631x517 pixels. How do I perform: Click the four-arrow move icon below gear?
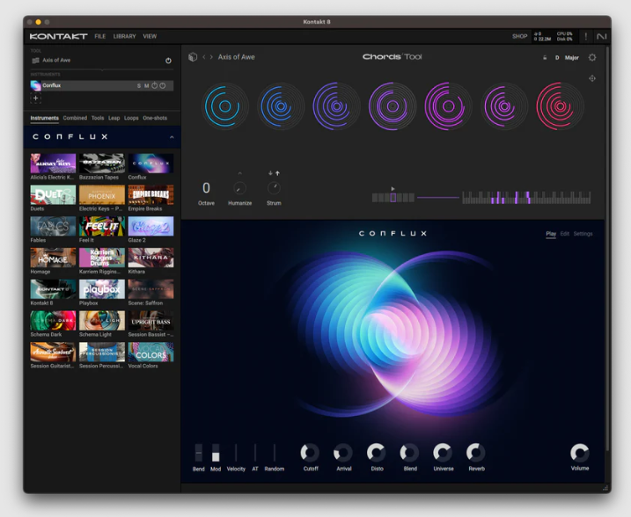(x=592, y=78)
